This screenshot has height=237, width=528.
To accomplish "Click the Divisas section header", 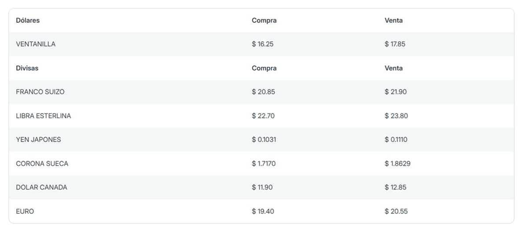I will pyautogui.click(x=27, y=68).
